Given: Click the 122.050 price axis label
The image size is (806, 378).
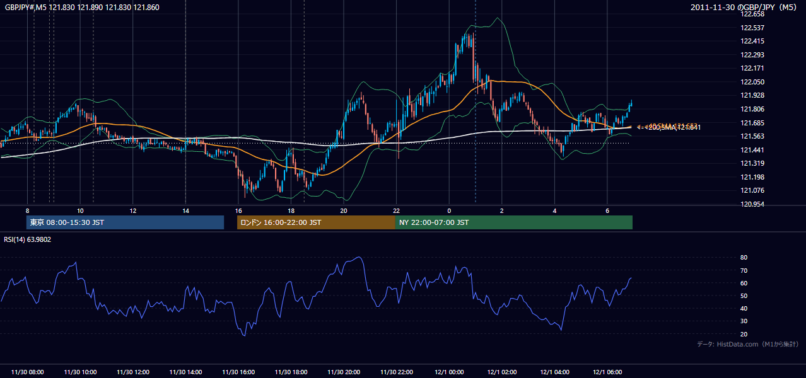Looking at the screenshot, I should click(x=753, y=82).
